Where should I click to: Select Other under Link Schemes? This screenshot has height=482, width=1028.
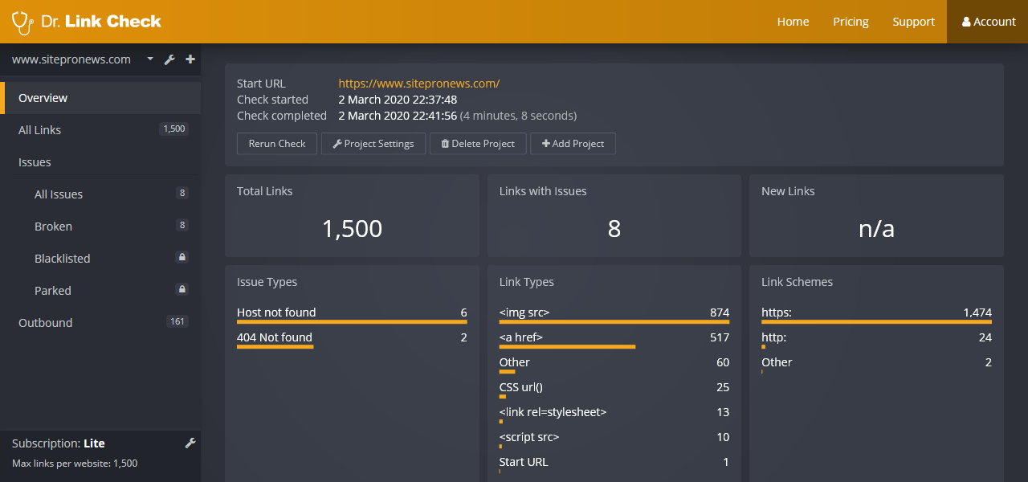[876, 362]
